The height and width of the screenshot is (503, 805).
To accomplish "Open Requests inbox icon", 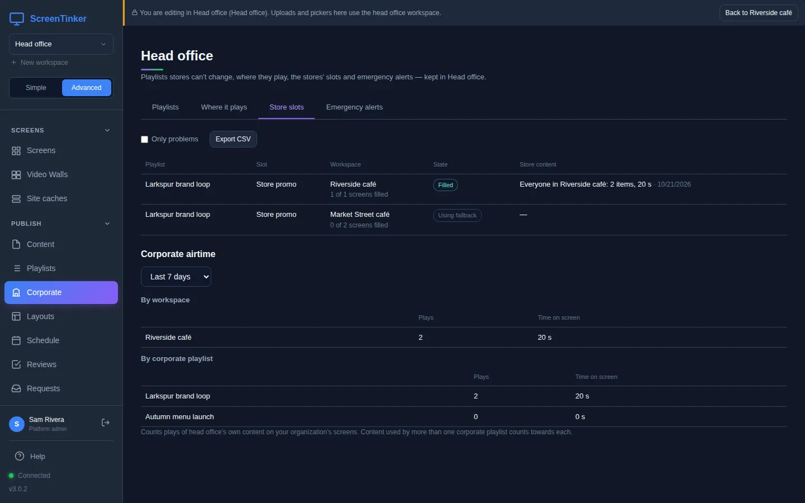I will [16, 388].
